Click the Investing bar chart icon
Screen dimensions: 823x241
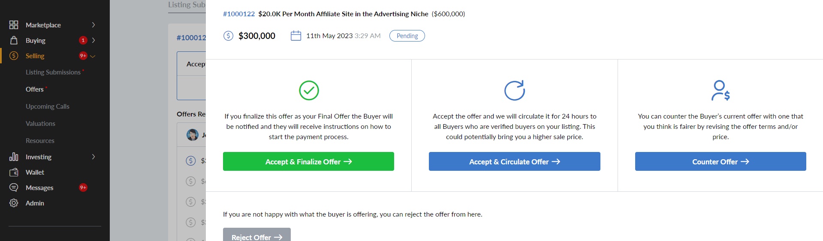(14, 157)
